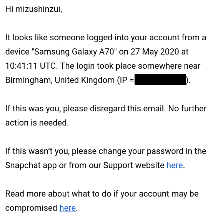This screenshot has height=215, width=218.
Task: Click the time 10:41:11 UTC
Action: pos(31,66)
